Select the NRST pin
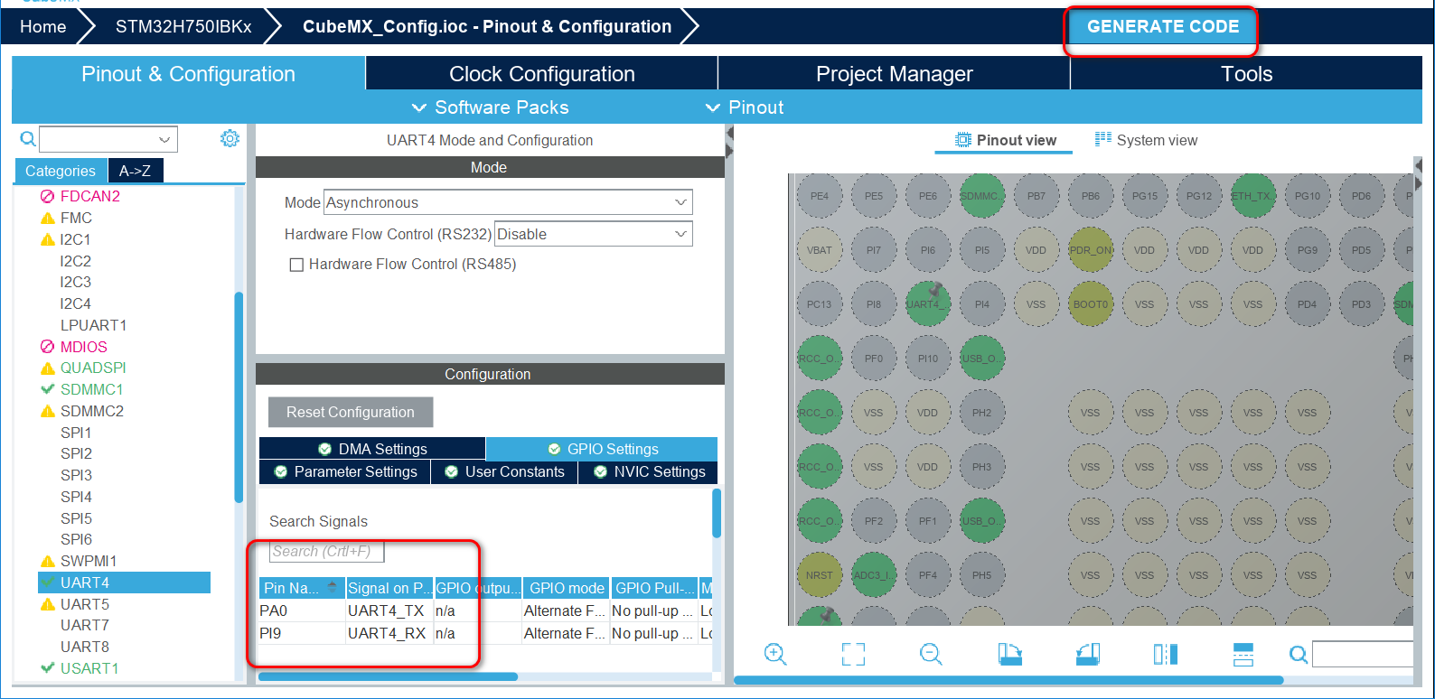Screen dimensions: 1435x699 [x=820, y=575]
